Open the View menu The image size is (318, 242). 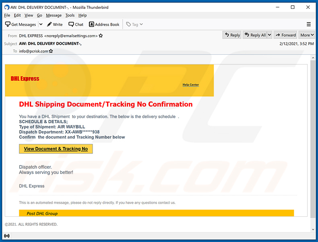point(29,15)
